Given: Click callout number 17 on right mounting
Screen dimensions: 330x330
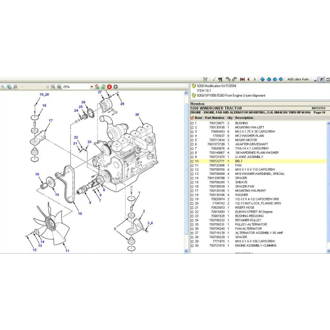Looking at the screenshot, I should 51,120.
